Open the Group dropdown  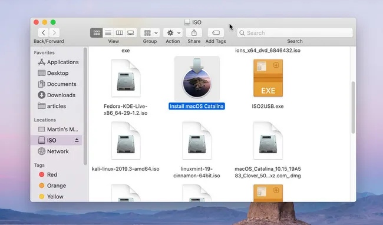coord(150,33)
